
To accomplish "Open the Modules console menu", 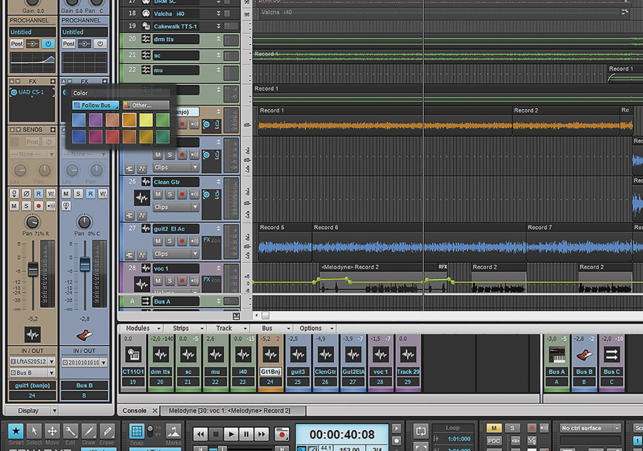I will pos(142,328).
